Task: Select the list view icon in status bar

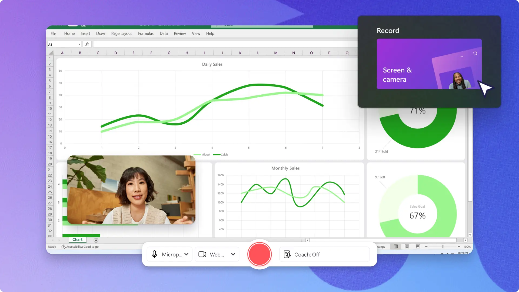Action: [406, 246]
